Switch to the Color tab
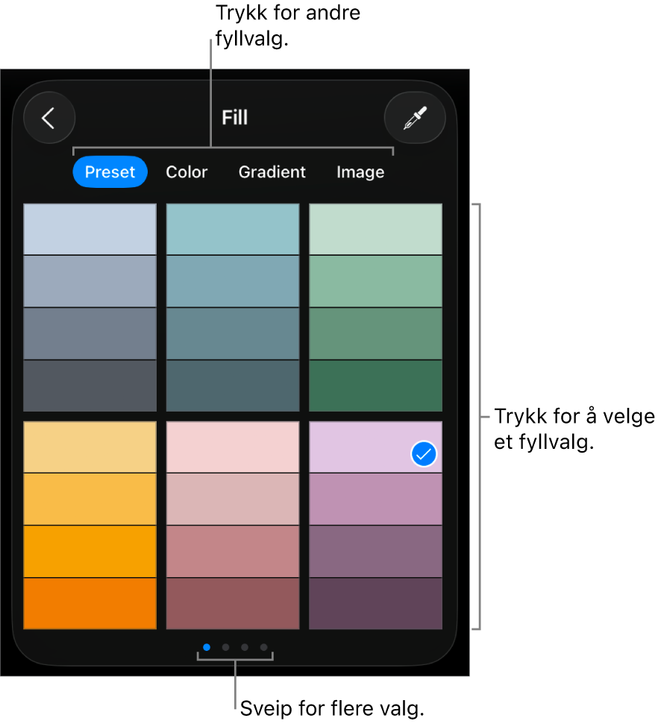The width and height of the screenshot is (661, 724). [x=187, y=171]
